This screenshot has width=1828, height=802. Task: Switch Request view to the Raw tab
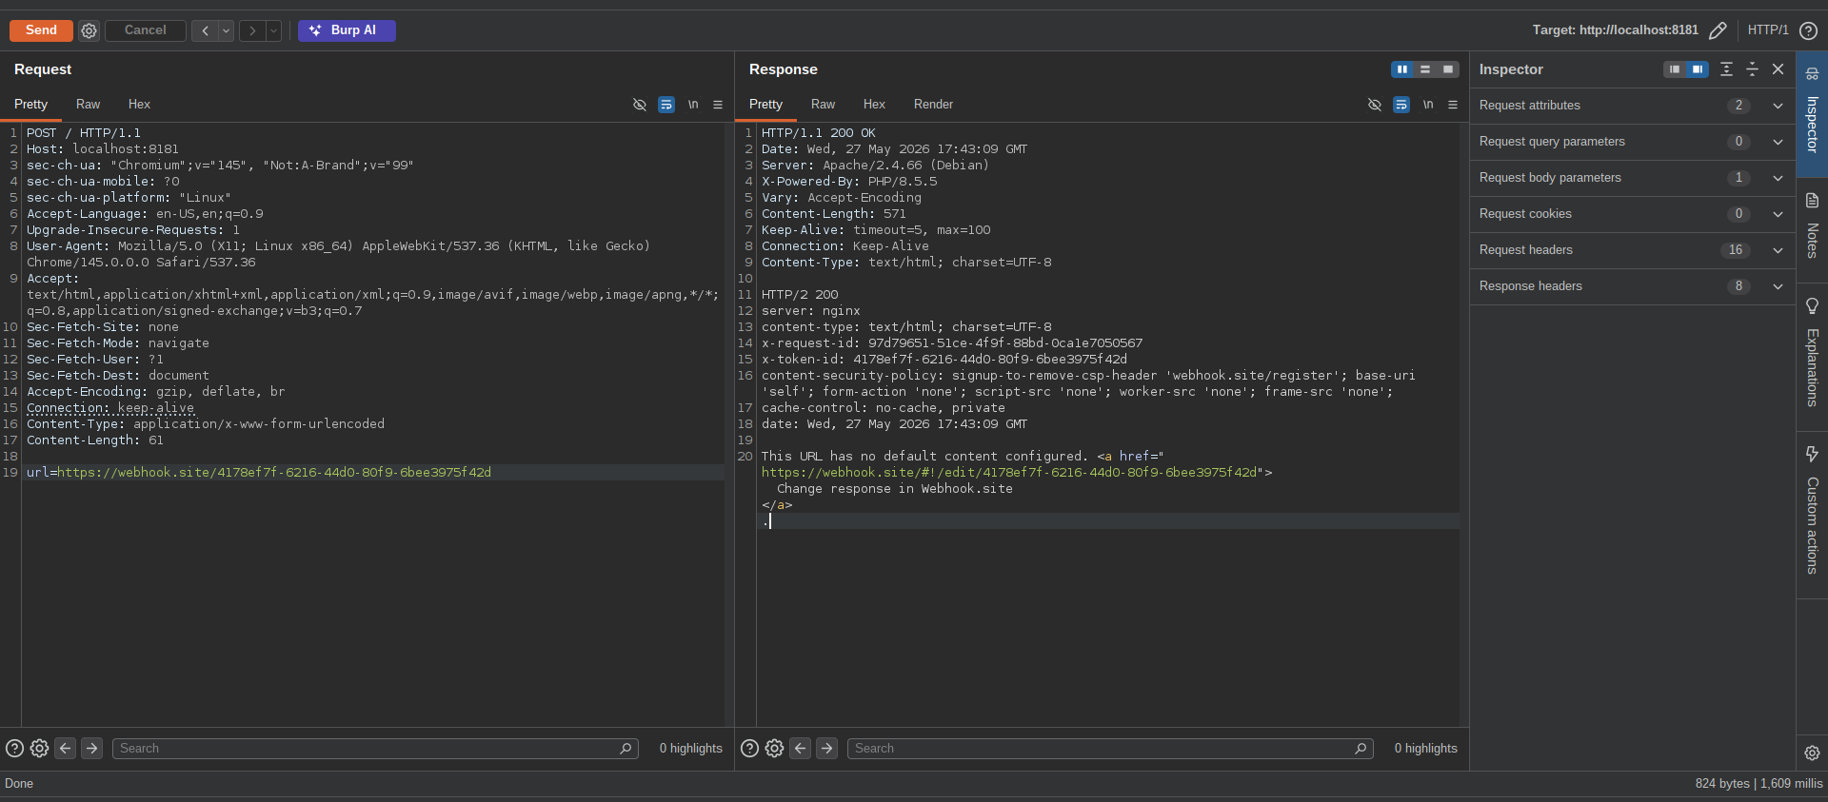click(88, 105)
